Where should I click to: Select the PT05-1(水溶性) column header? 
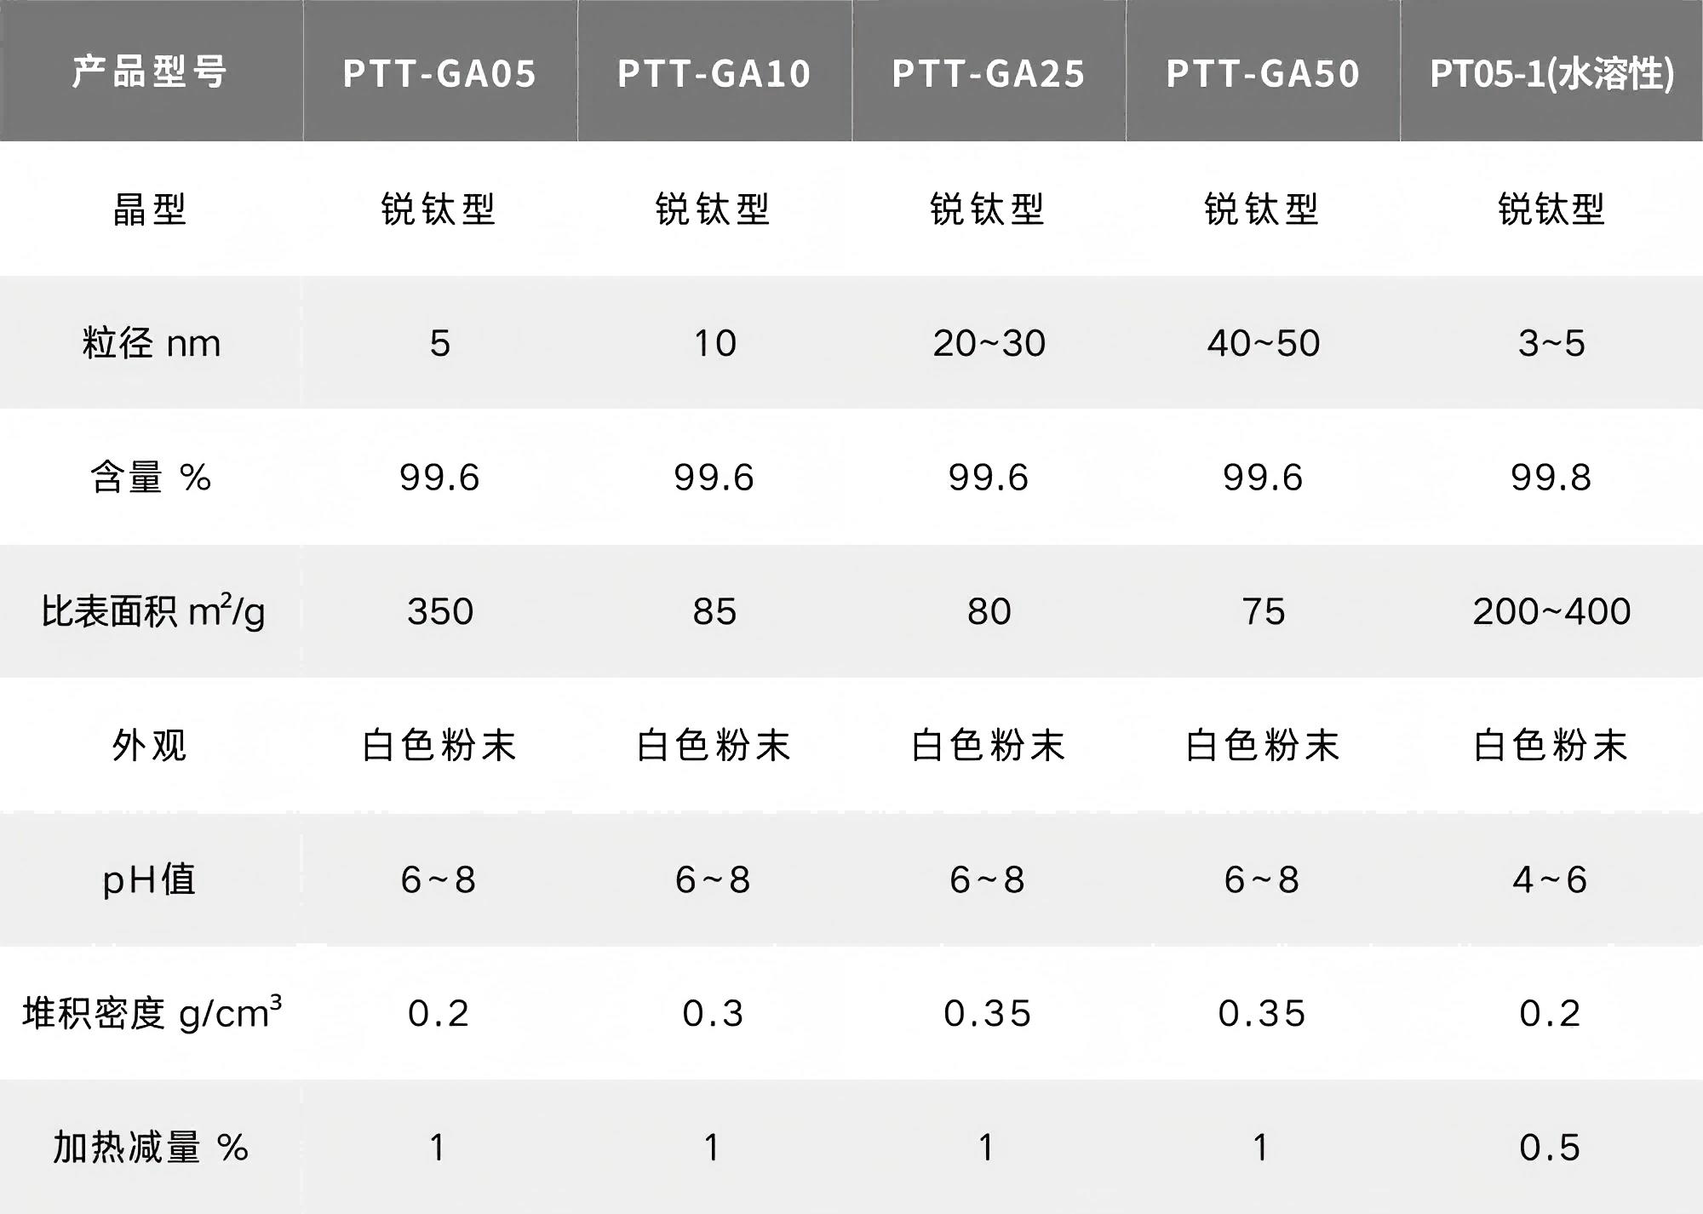[1551, 73]
